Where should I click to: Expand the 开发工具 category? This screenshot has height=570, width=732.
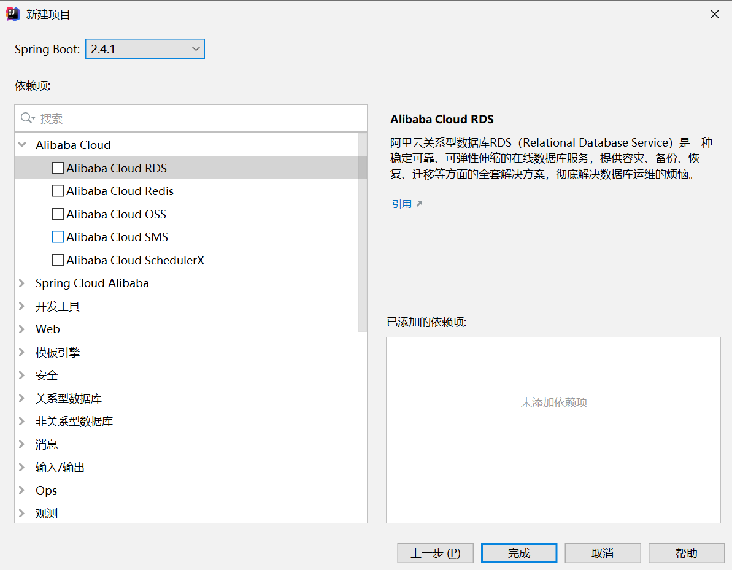(x=22, y=306)
